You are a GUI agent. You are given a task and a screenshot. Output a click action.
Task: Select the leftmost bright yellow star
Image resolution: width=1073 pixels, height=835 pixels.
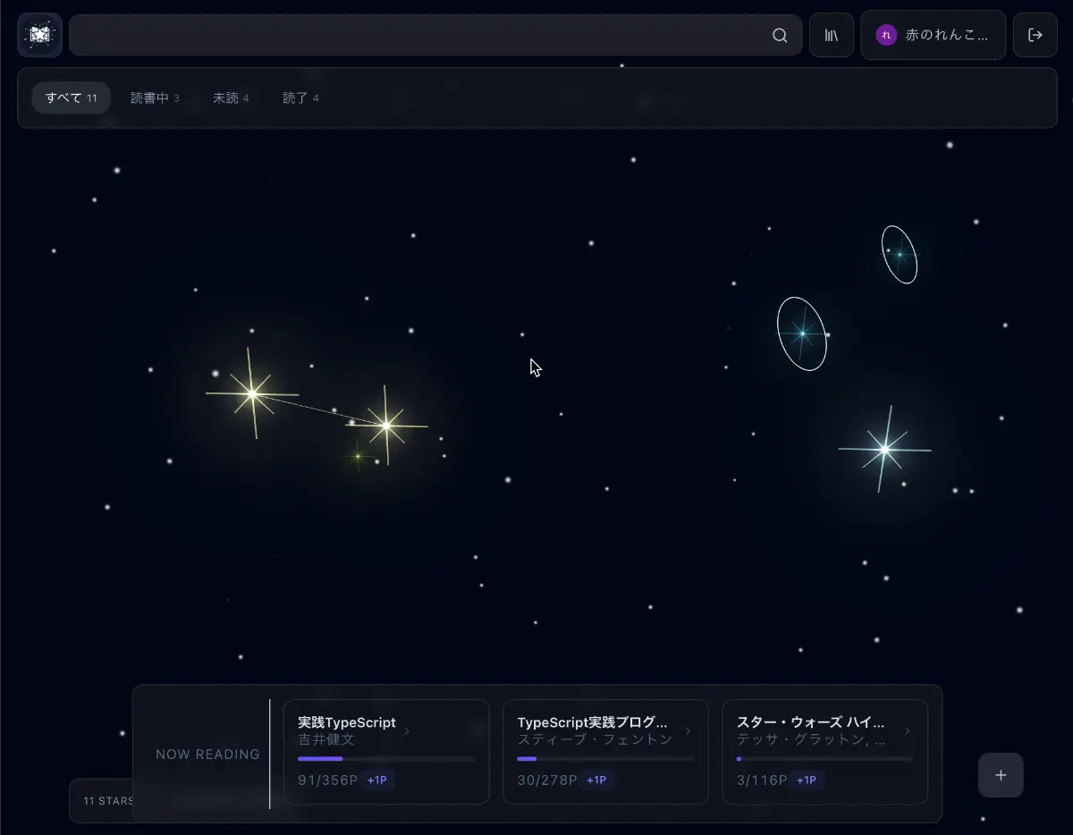tap(252, 393)
